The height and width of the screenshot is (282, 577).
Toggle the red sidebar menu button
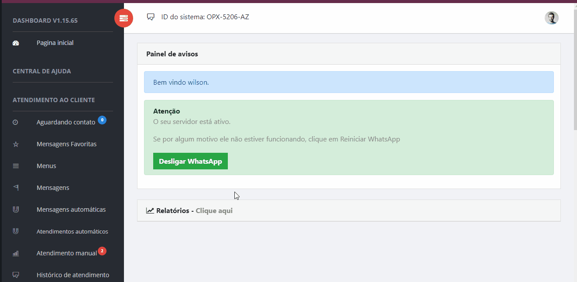124,18
